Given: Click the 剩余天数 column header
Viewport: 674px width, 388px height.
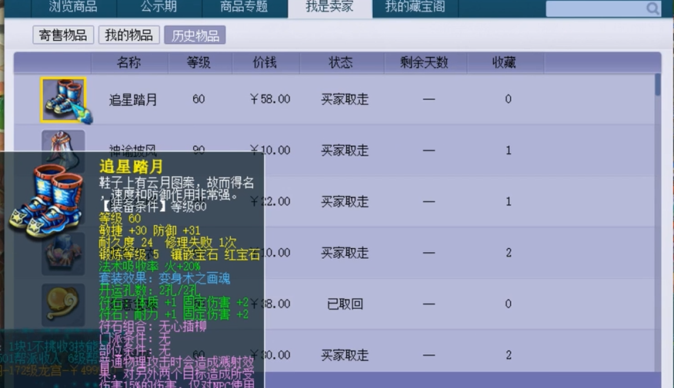Looking at the screenshot, I should [424, 63].
